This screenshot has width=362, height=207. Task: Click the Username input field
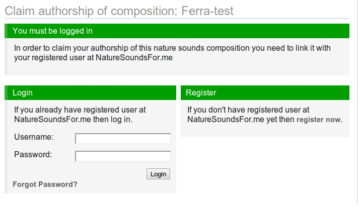coord(123,139)
